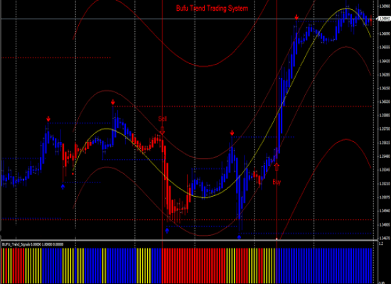Viewport: 391px width, 284px height.
Task: Click the red histogram block under the Sell line
Action: click(194, 266)
